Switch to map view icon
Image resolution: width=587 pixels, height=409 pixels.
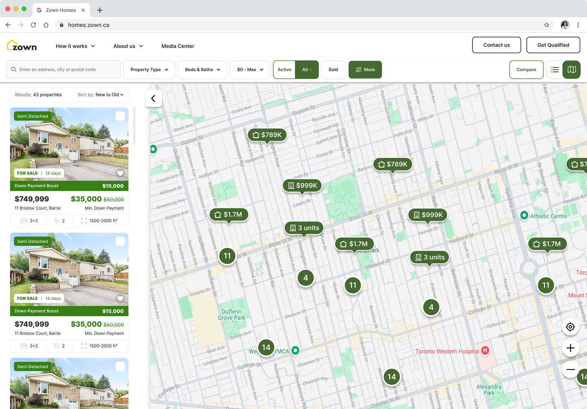click(x=572, y=70)
